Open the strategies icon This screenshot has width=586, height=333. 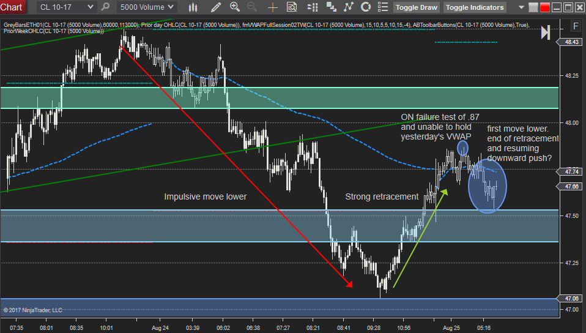(366, 7)
